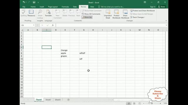Switch to the Sheet2 tab
This screenshot has width=188, height=105.
click(x=48, y=100)
